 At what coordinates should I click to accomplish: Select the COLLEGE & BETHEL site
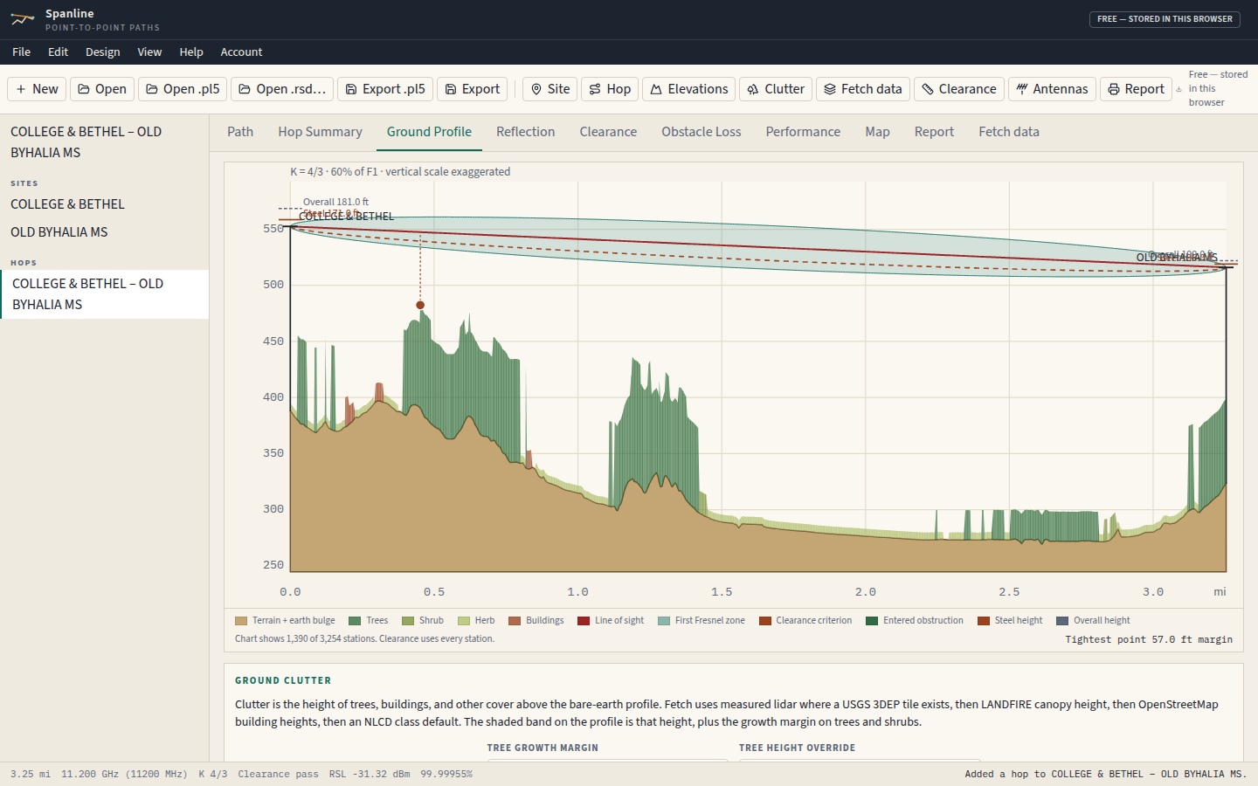(x=105, y=204)
